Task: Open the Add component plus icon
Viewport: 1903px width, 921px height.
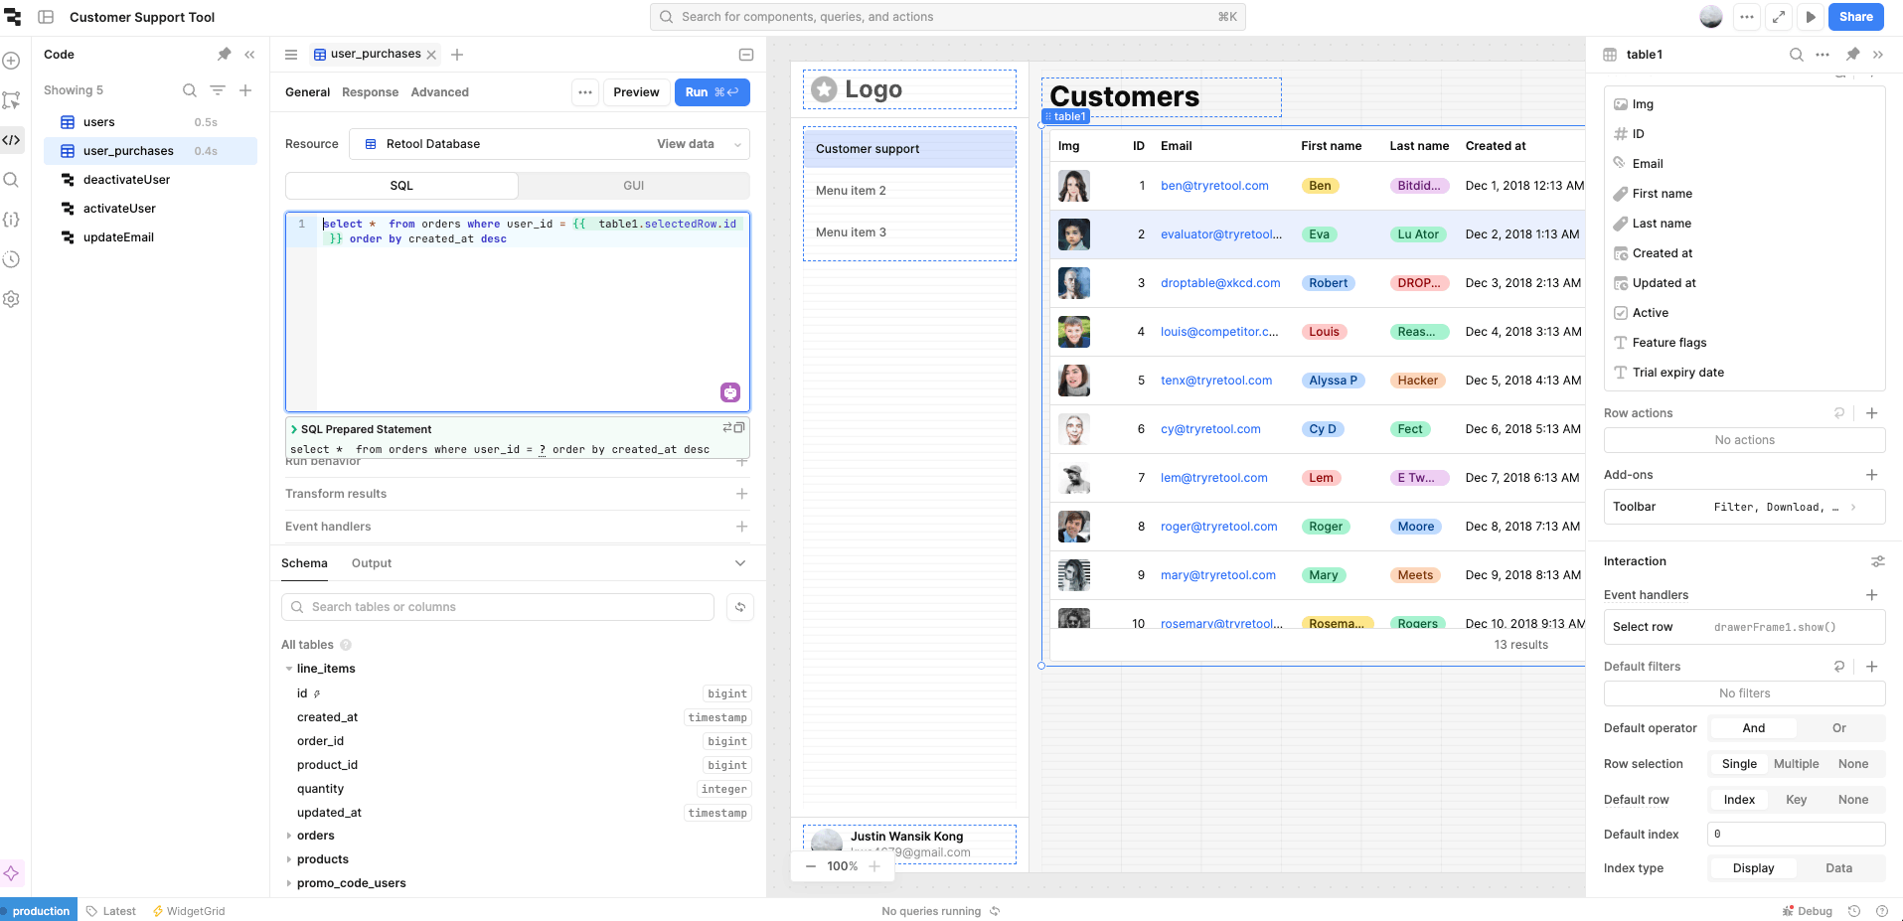Action: click(11, 61)
